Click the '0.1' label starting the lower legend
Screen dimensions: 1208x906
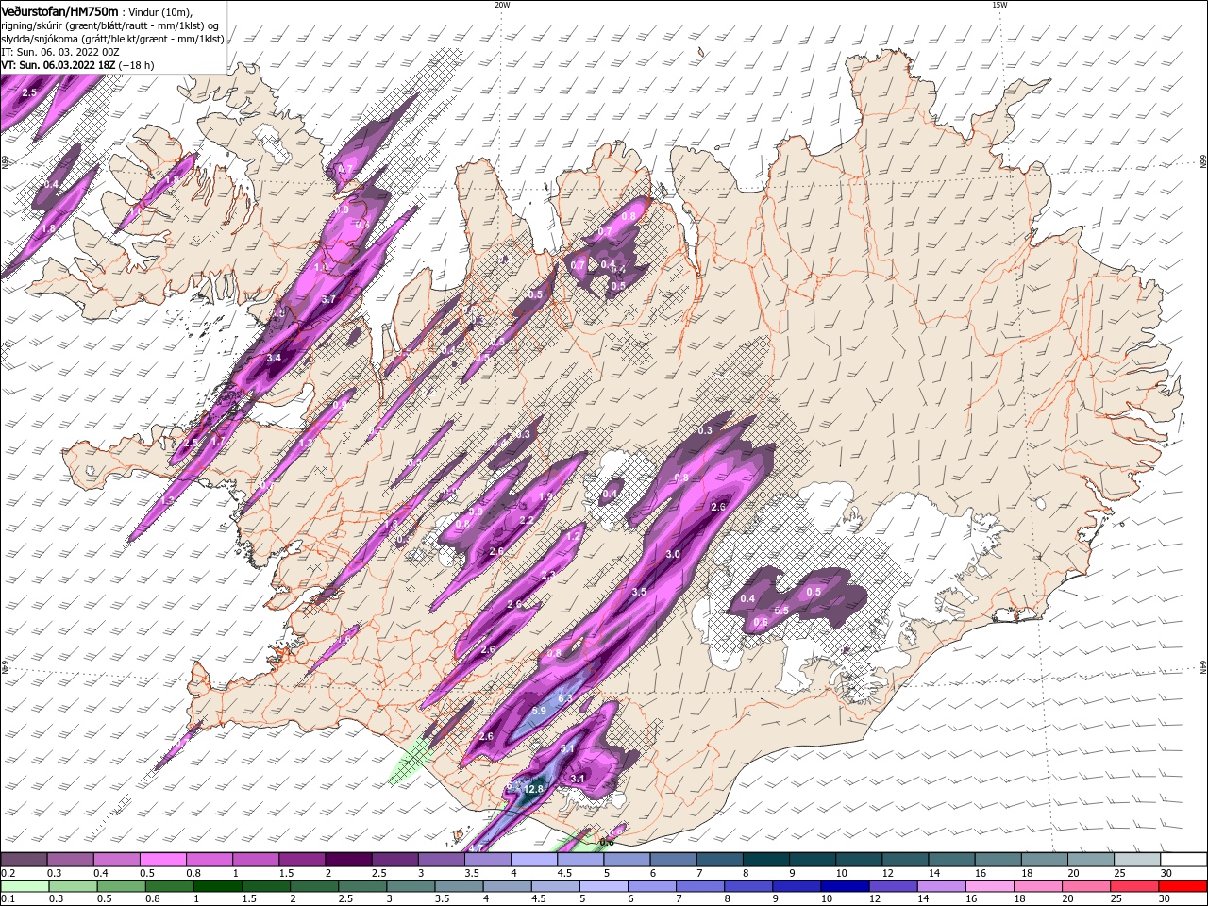8,898
